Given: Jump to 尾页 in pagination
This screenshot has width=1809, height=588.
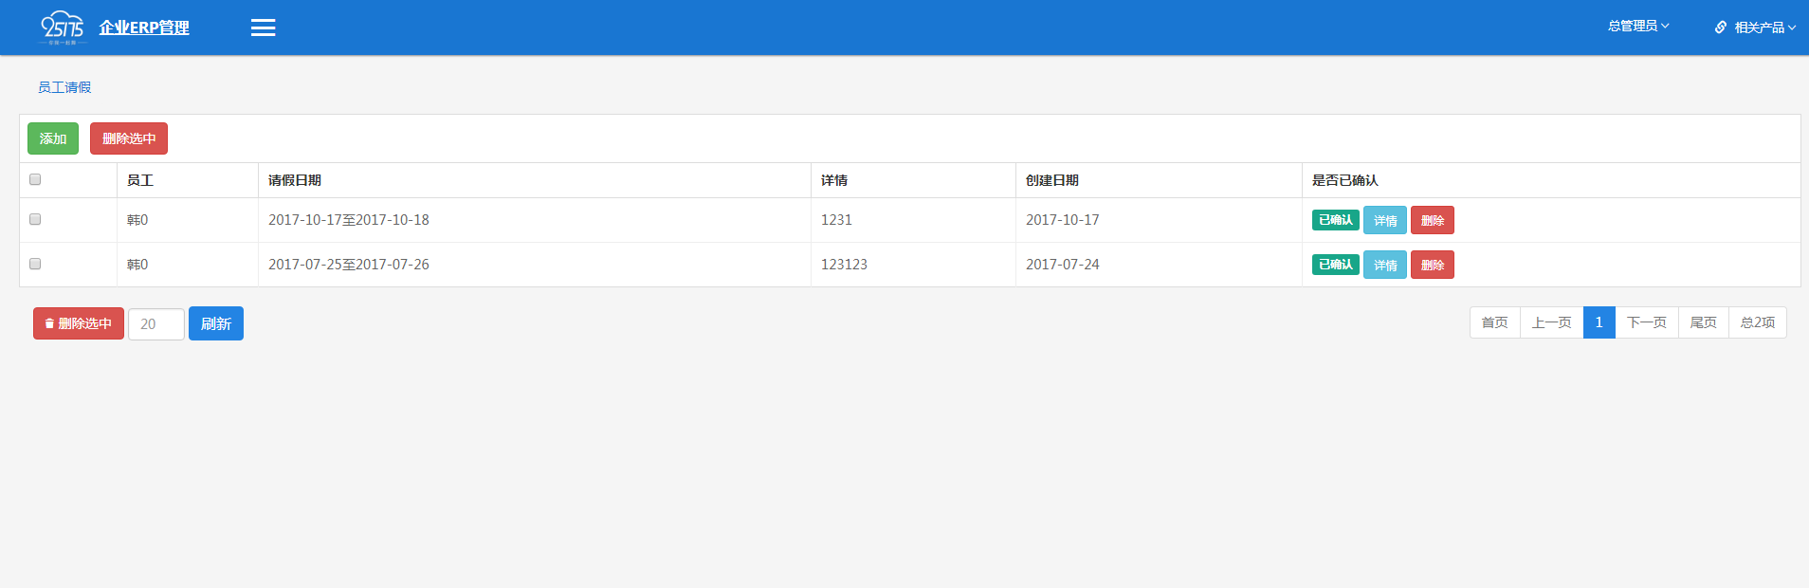Looking at the screenshot, I should (1703, 322).
